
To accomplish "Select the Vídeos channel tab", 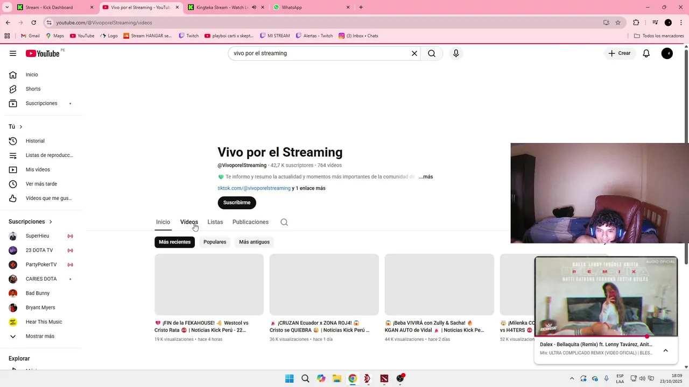I will tap(189, 222).
